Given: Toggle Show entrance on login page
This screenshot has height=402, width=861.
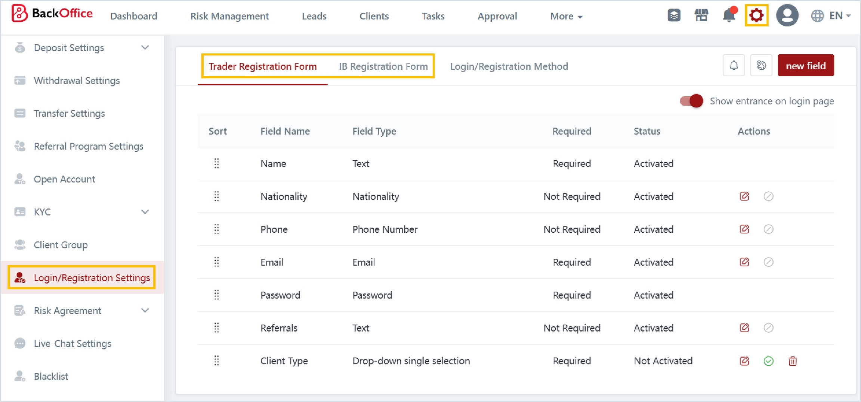Looking at the screenshot, I should 691,101.
